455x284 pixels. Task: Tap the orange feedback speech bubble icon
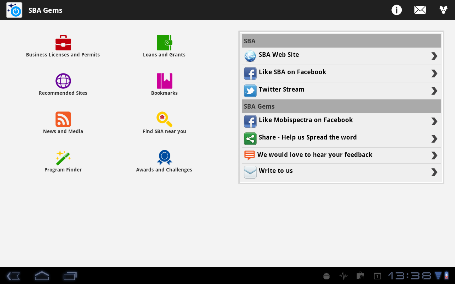pos(250,155)
